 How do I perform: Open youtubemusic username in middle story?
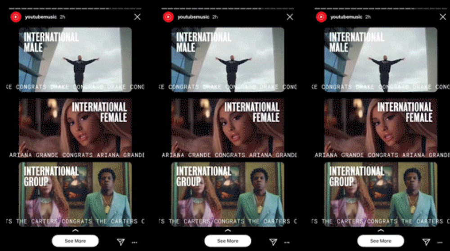click(193, 17)
